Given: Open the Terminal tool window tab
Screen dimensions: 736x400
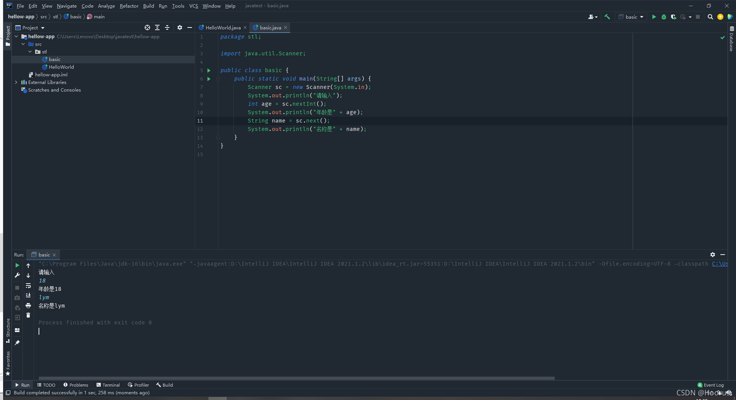Looking at the screenshot, I should pyautogui.click(x=108, y=385).
